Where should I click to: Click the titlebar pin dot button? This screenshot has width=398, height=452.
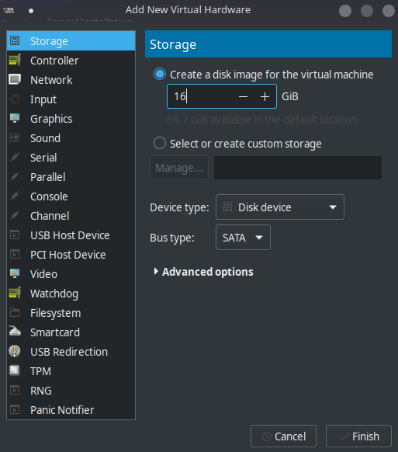(31, 11)
